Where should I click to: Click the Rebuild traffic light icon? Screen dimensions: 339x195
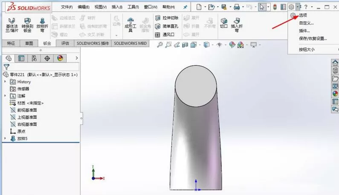275,7
